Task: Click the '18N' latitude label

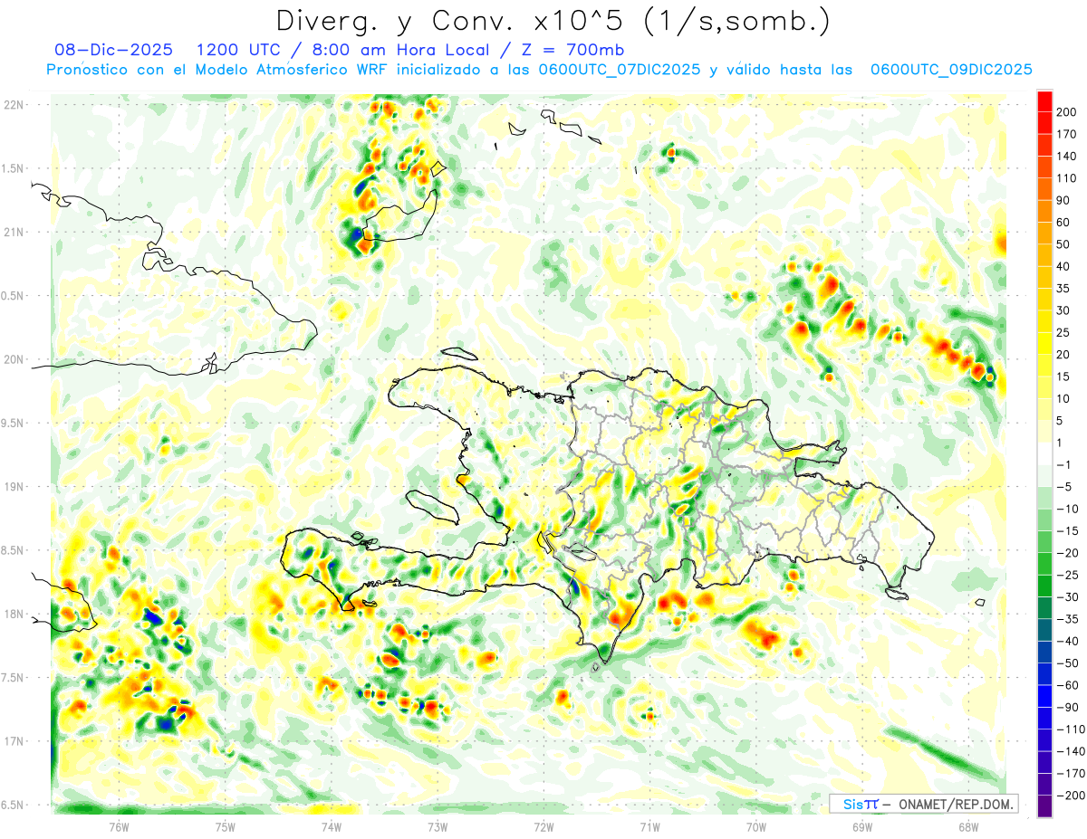Action: [13, 614]
